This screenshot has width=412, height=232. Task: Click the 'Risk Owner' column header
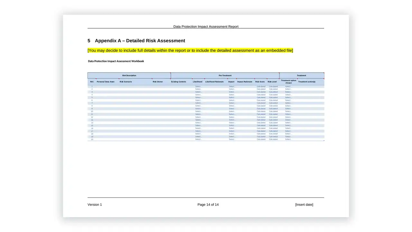158,82
